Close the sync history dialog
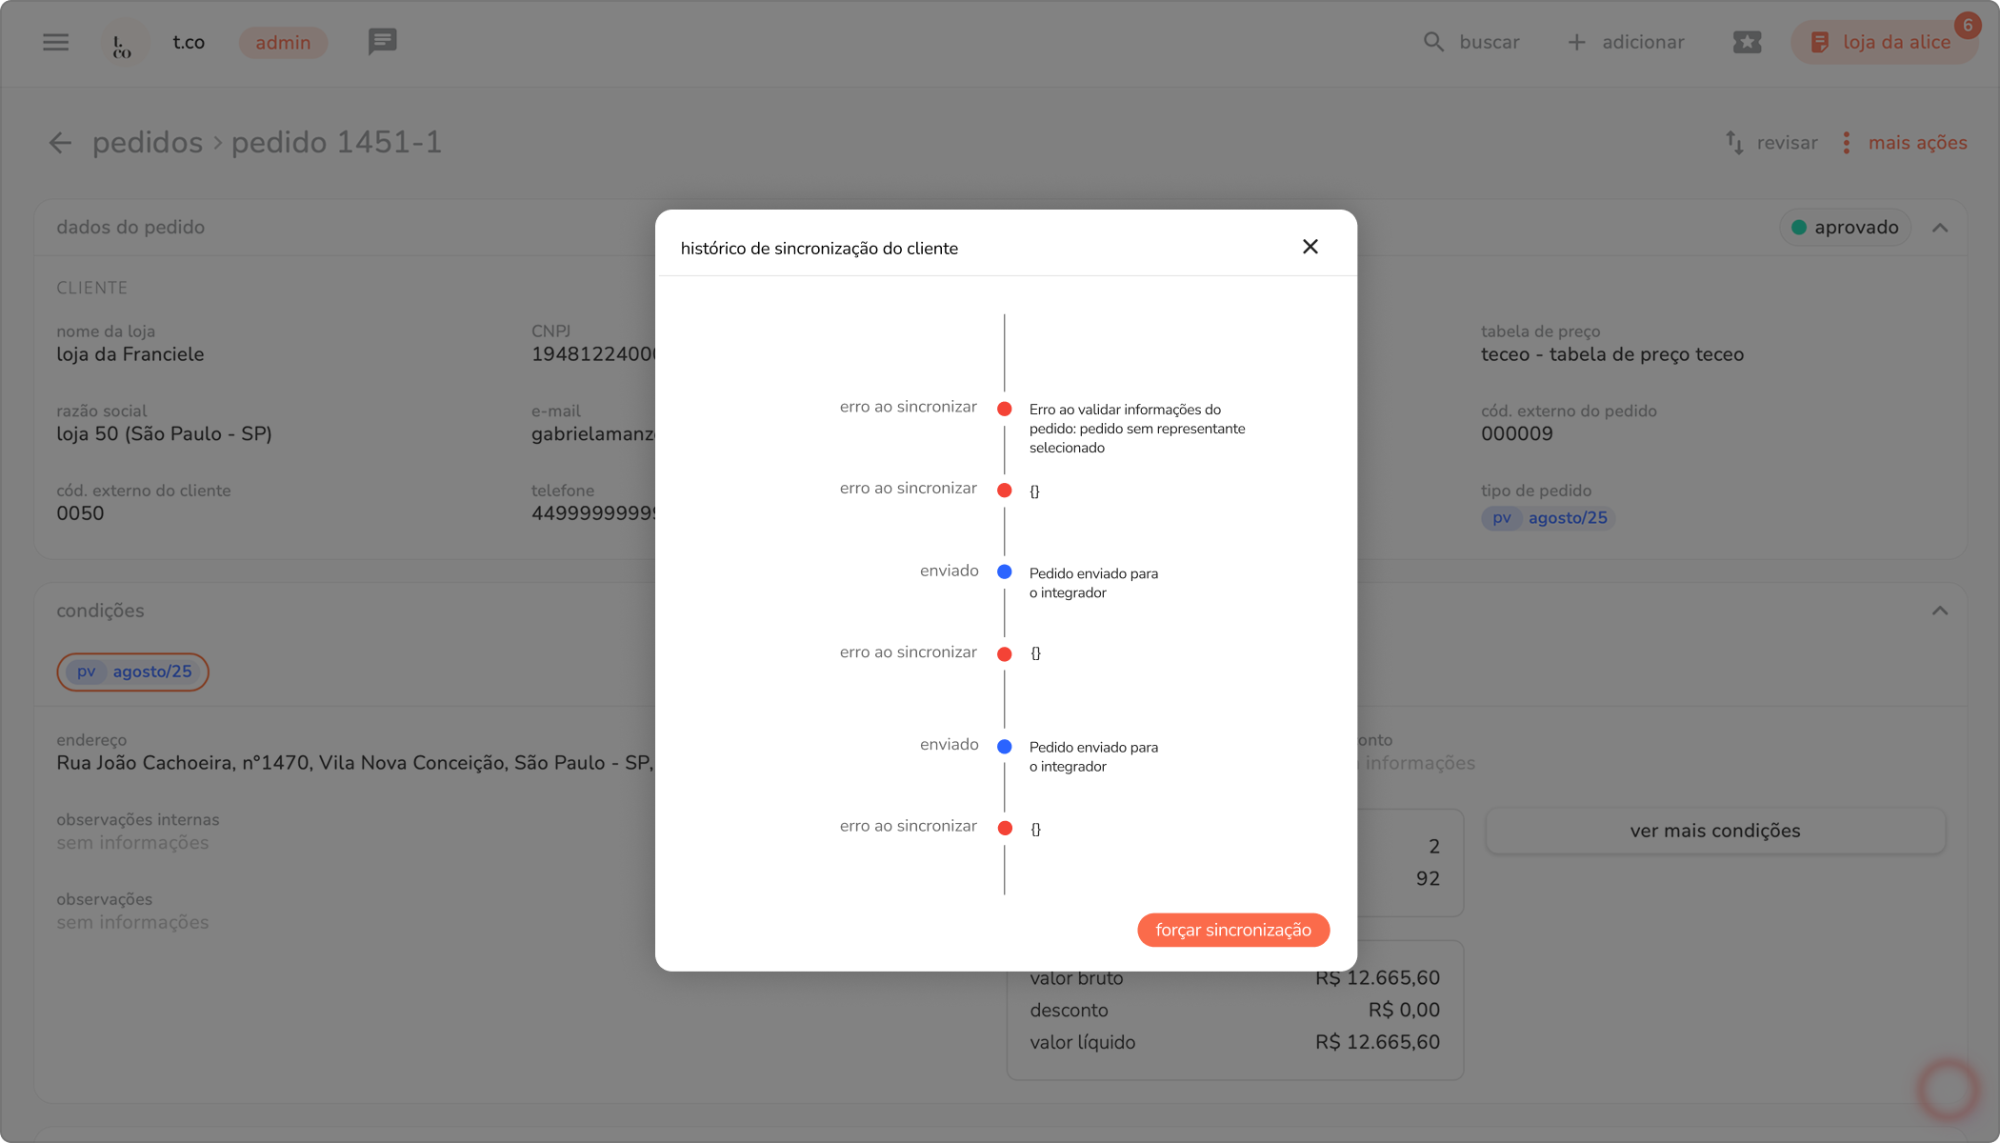The image size is (2000, 1143). (1310, 248)
